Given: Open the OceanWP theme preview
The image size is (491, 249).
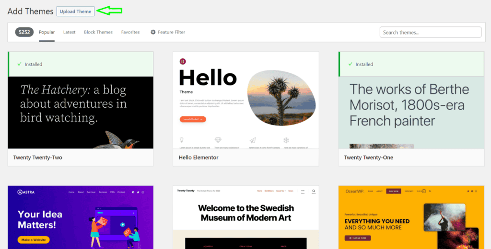Looking at the screenshot, I should (411, 217).
